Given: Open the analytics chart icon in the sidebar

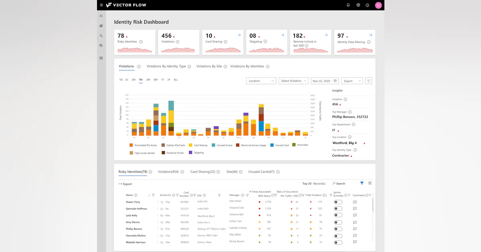Looking at the screenshot, I should tap(101, 25).
